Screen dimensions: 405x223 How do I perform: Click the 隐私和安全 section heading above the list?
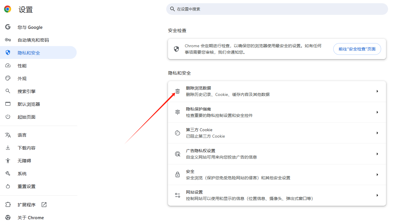[x=180, y=73]
